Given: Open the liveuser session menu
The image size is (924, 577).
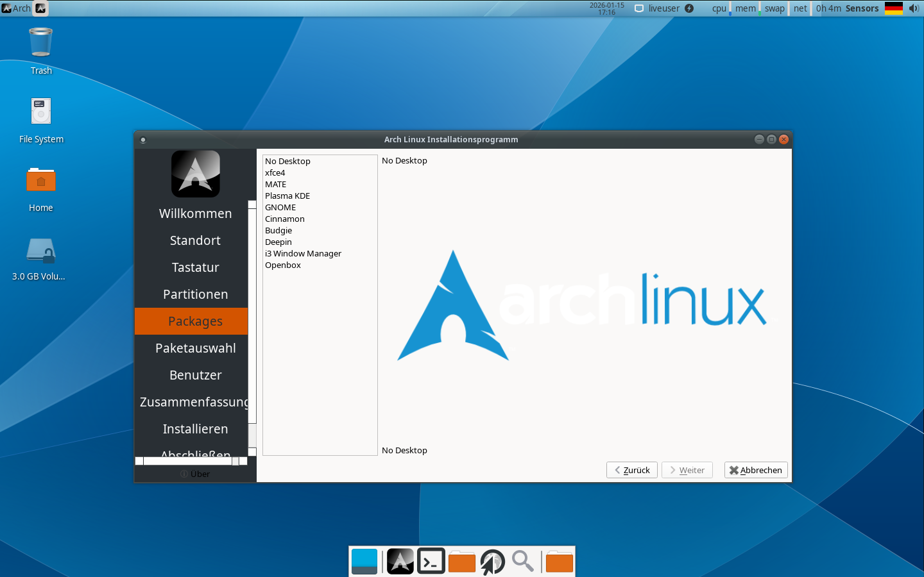Looking at the screenshot, I should coord(663,8).
